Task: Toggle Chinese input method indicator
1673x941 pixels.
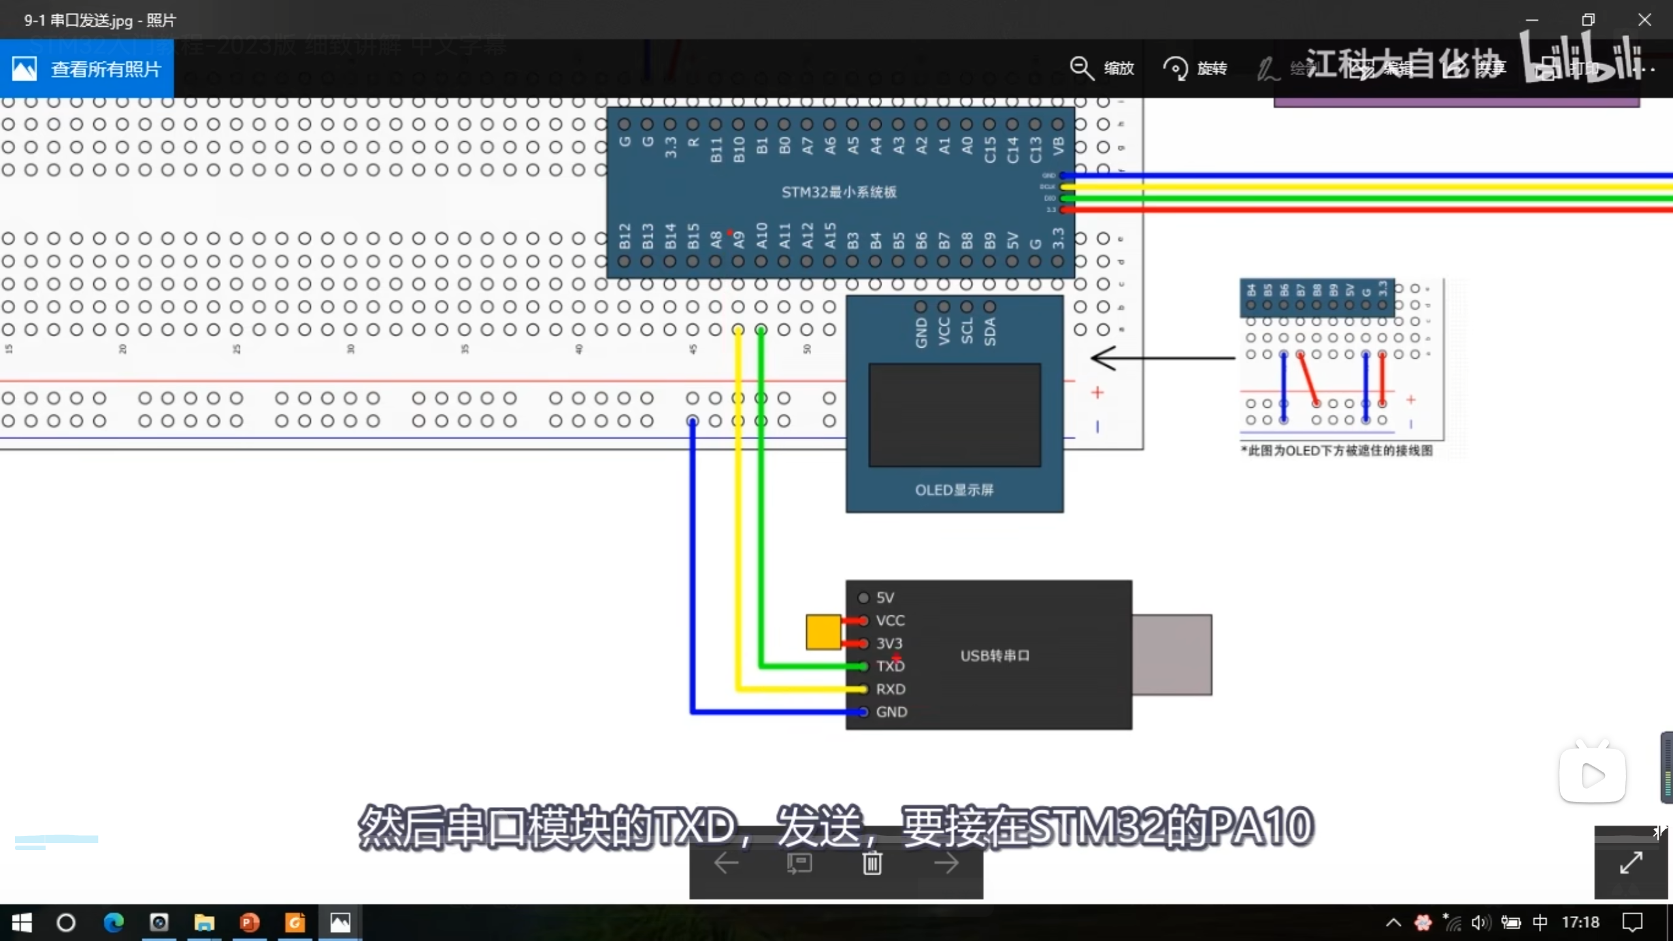Action: [1540, 923]
